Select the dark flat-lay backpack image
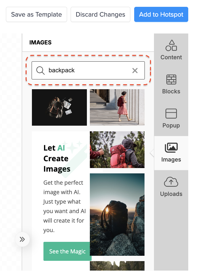The width and height of the screenshot is (198, 278). tap(59, 107)
